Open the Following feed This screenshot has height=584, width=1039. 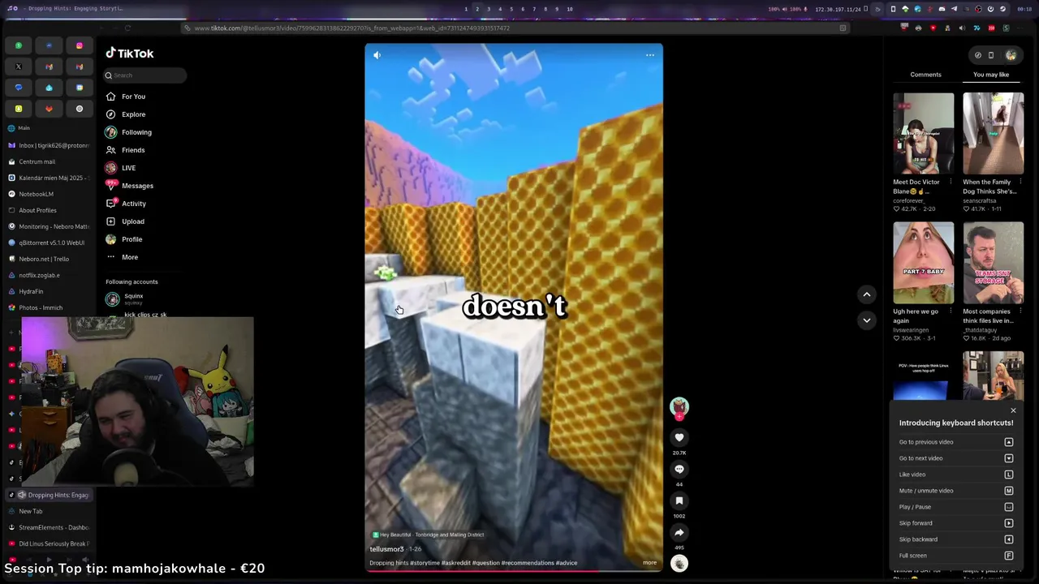pos(128,132)
